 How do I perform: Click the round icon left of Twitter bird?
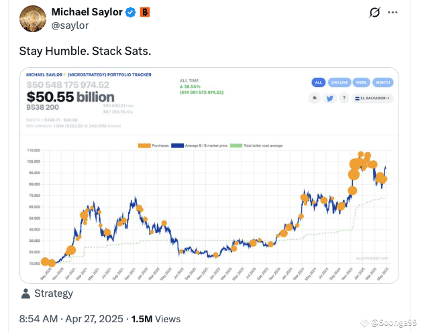315,98
